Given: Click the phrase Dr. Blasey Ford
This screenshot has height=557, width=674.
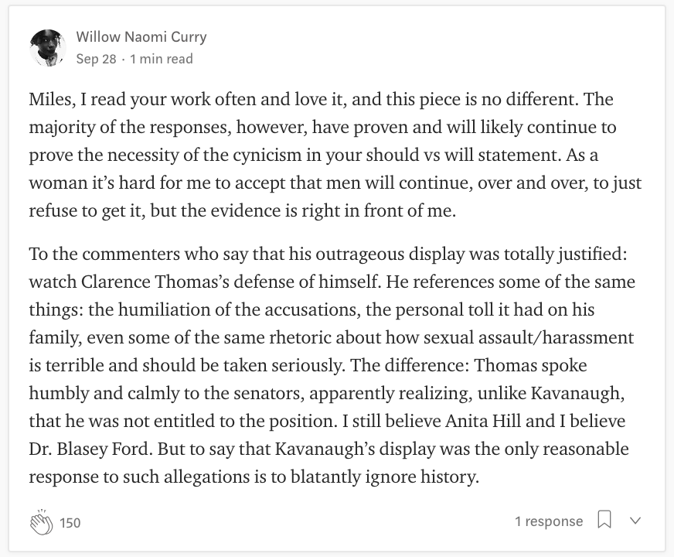Looking at the screenshot, I should [x=90, y=449].
